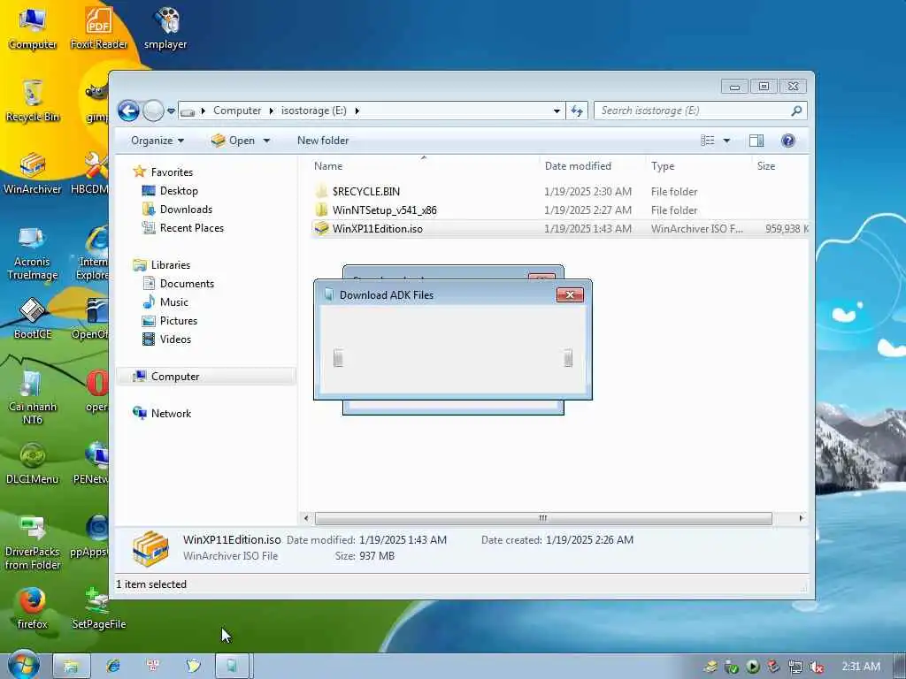Select the WinXP11Edition.iso file
906x679 pixels.
[x=559, y=229]
